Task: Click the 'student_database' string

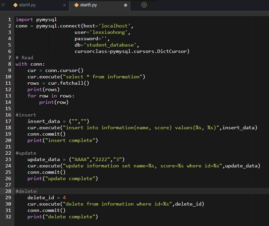Action: click(x=110, y=45)
